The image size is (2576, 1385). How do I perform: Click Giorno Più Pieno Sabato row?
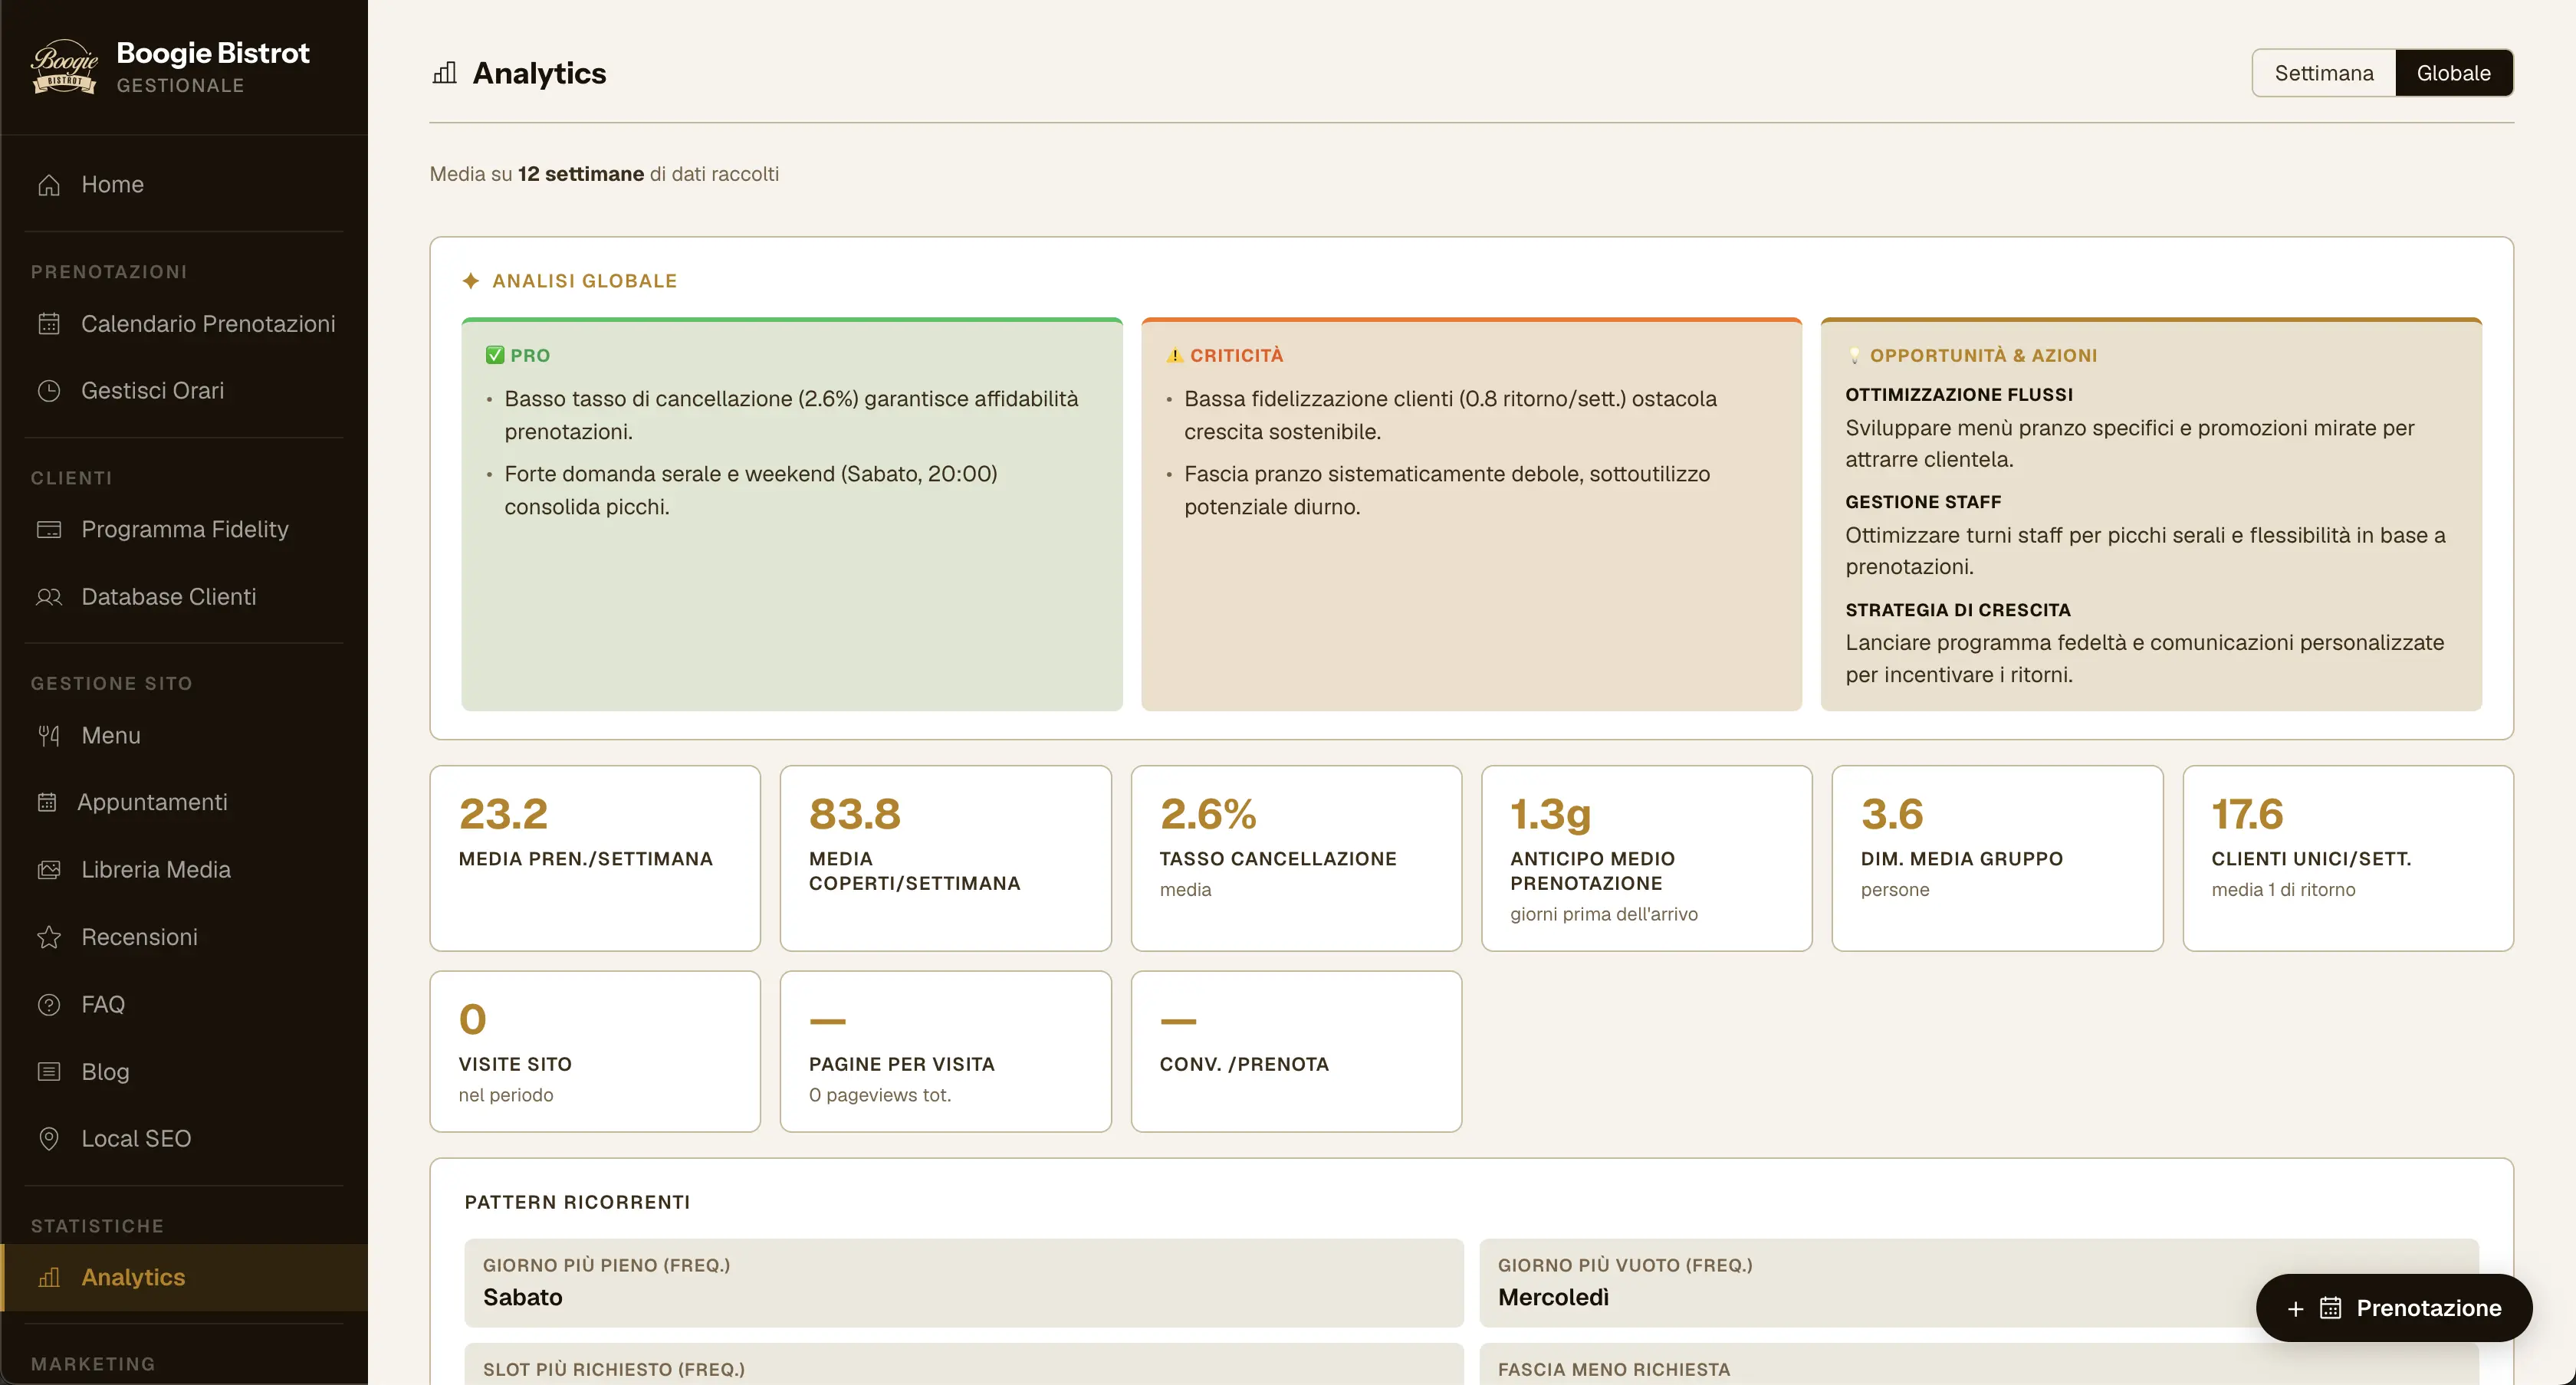coord(963,1283)
